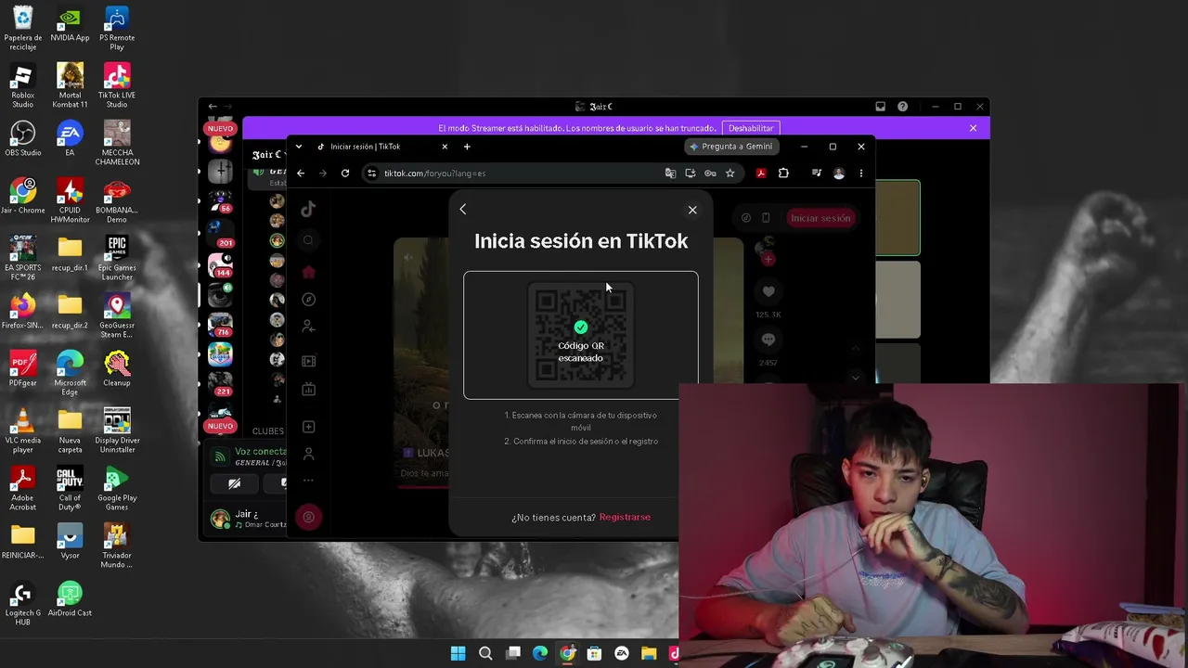Open Epic Games Launcher desktop shortcut
Image resolution: width=1188 pixels, height=668 pixels.
point(117,258)
